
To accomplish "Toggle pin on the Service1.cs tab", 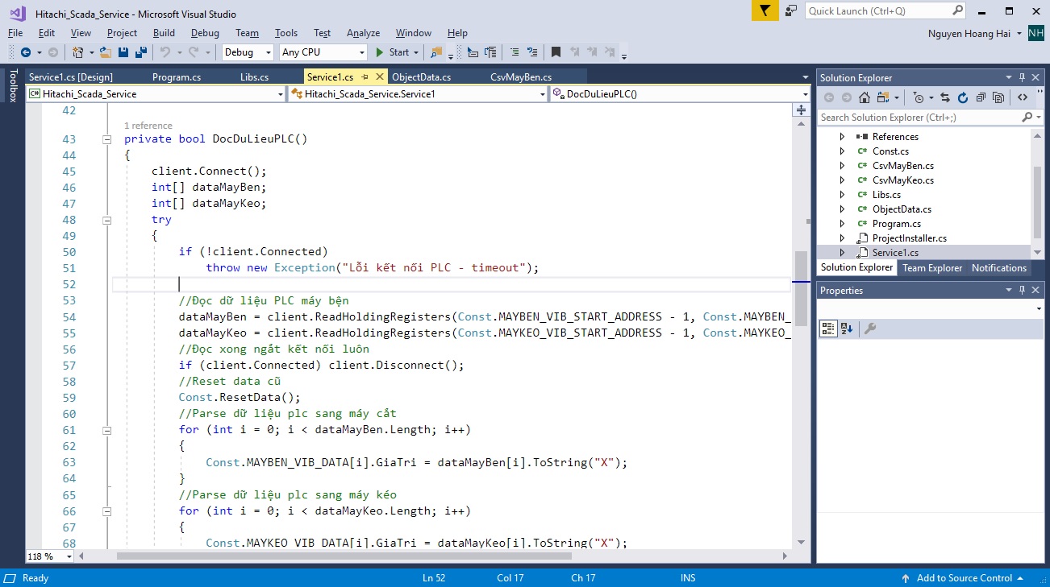I will click(365, 77).
